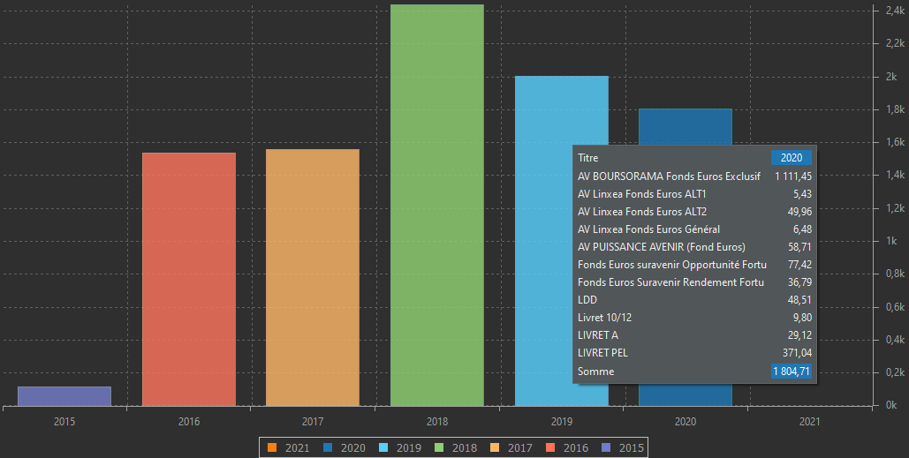This screenshot has width=909, height=458.
Task: Click the LDD row label
Action: [x=587, y=300]
